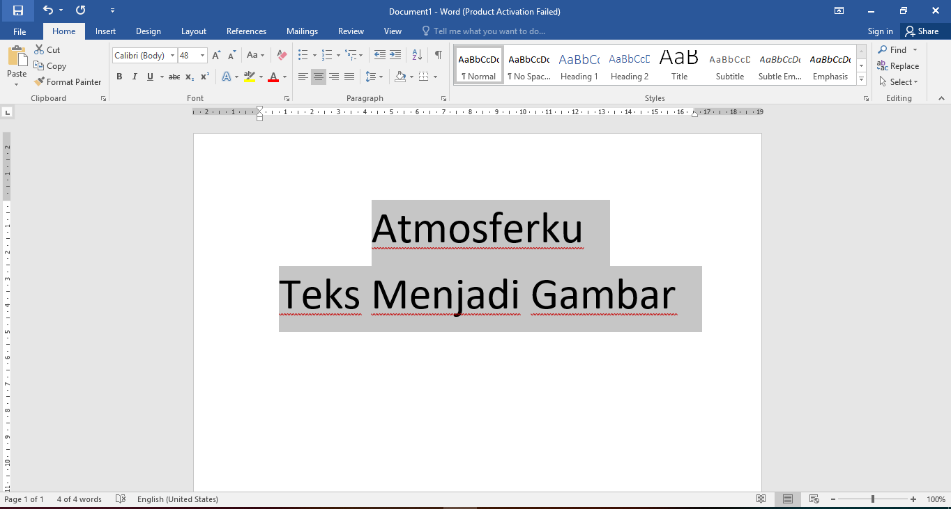Click the Center alignment button

tap(319, 77)
